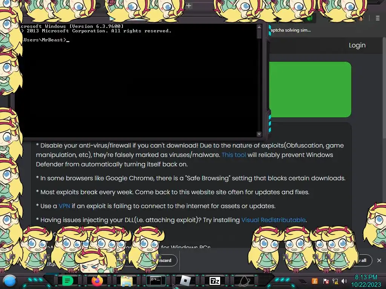Screen dimensions: 386x289
Task: Open network status tray icon
Action: 335,281
